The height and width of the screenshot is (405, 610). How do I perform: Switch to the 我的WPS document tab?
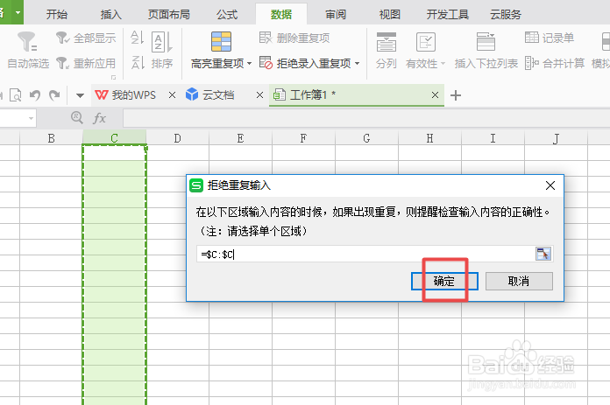pyautogui.click(x=126, y=94)
